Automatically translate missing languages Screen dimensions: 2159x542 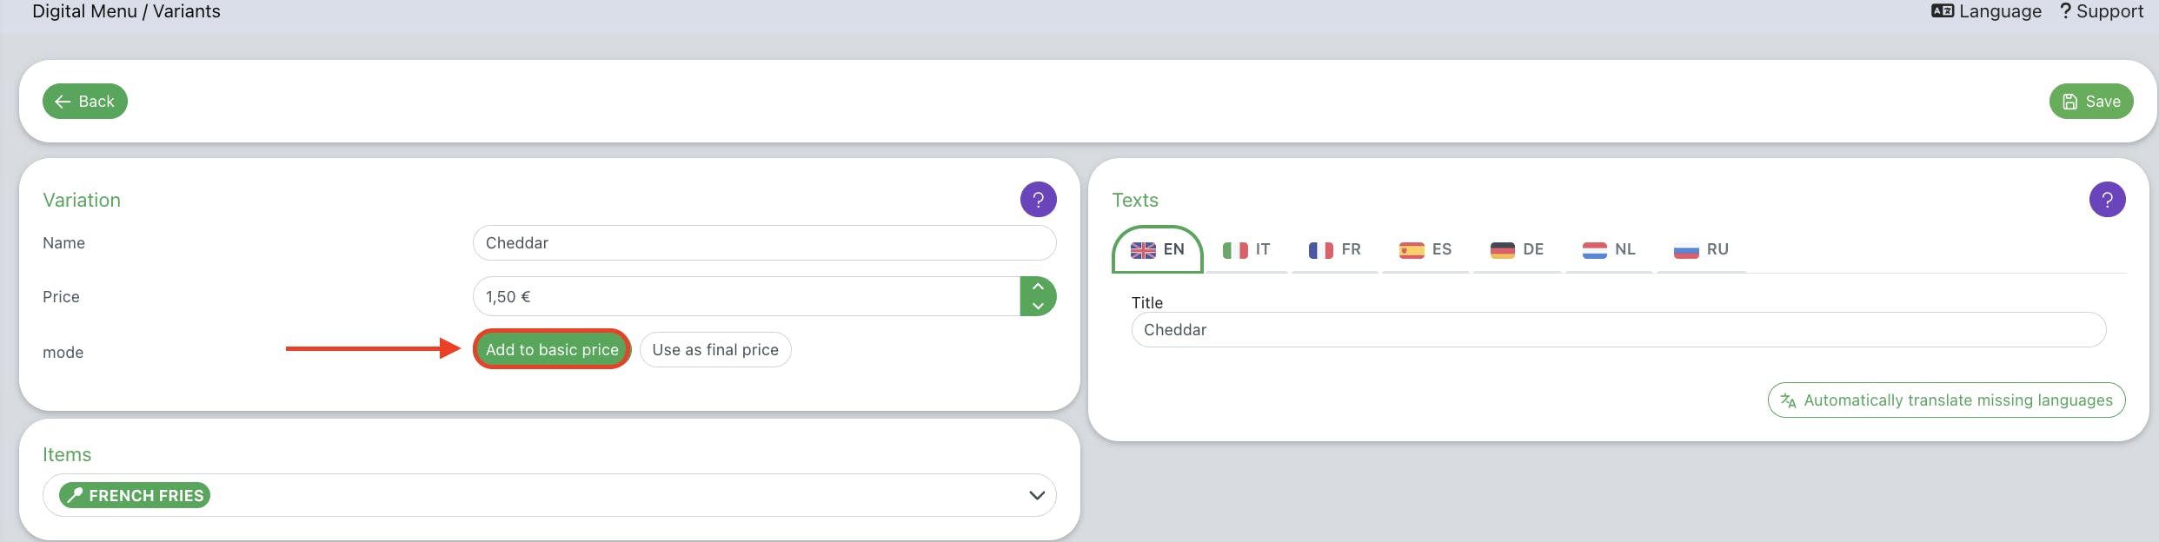[1946, 400]
